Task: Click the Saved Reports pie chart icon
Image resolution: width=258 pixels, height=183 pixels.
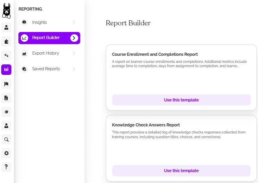Action: pyautogui.click(x=24, y=69)
